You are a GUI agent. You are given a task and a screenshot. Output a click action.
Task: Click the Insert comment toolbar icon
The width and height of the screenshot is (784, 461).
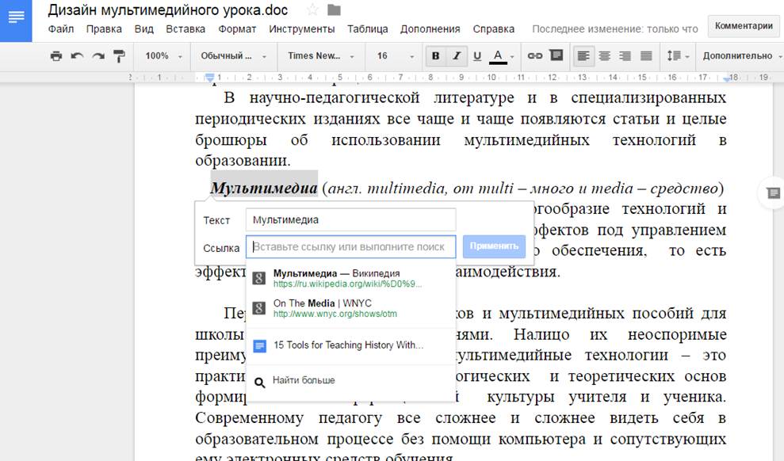[556, 56]
